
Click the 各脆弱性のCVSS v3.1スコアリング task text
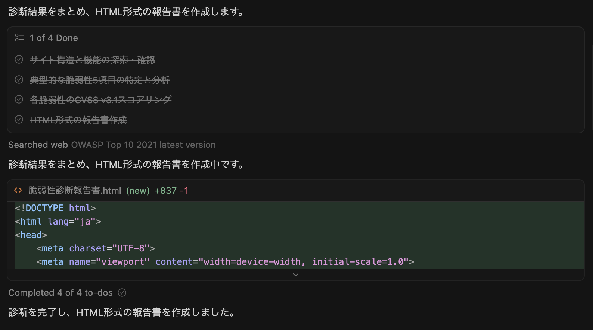point(100,100)
